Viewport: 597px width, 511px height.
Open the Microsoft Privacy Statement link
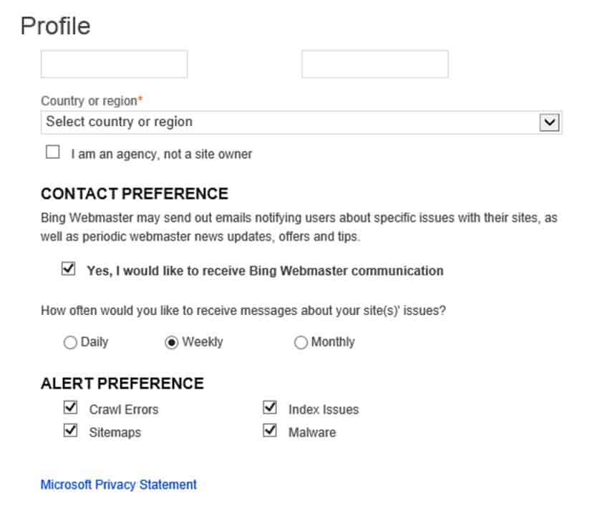(119, 485)
